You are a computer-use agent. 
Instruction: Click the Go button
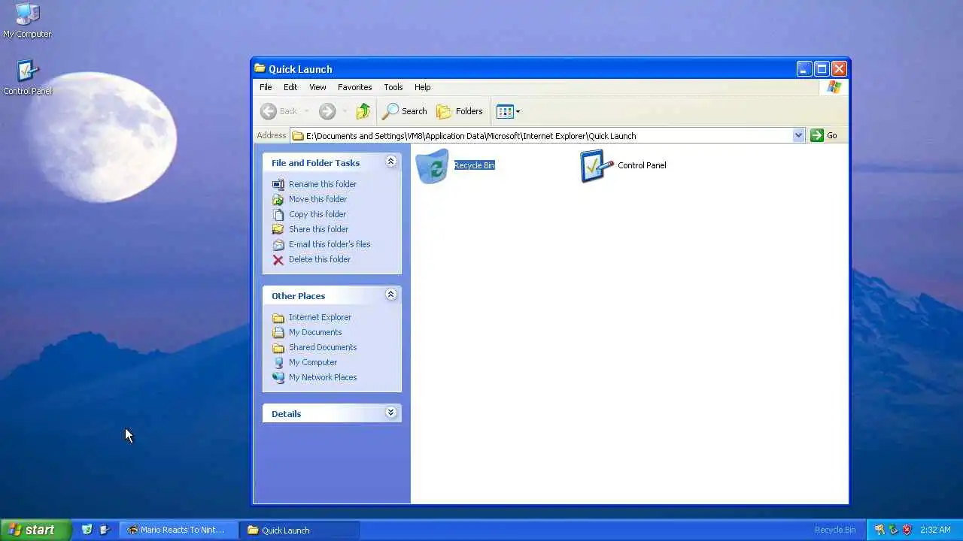coord(824,135)
